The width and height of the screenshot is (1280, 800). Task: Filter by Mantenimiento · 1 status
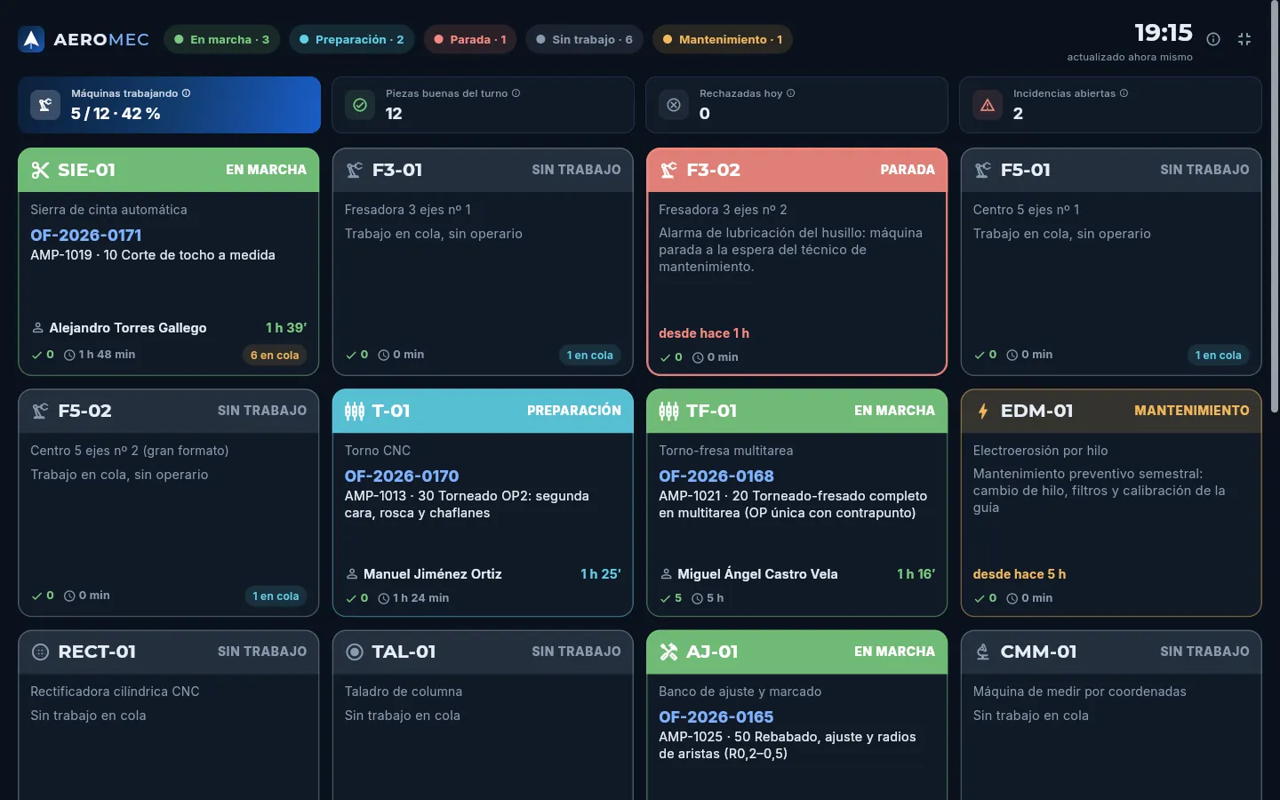(x=723, y=39)
